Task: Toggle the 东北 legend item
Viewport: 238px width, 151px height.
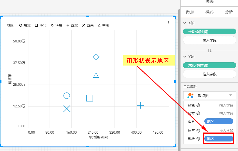Action: (x=25, y=25)
